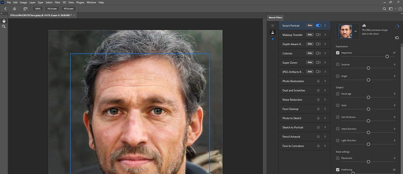Enable Makeup Transfer filter toggle

318,35
